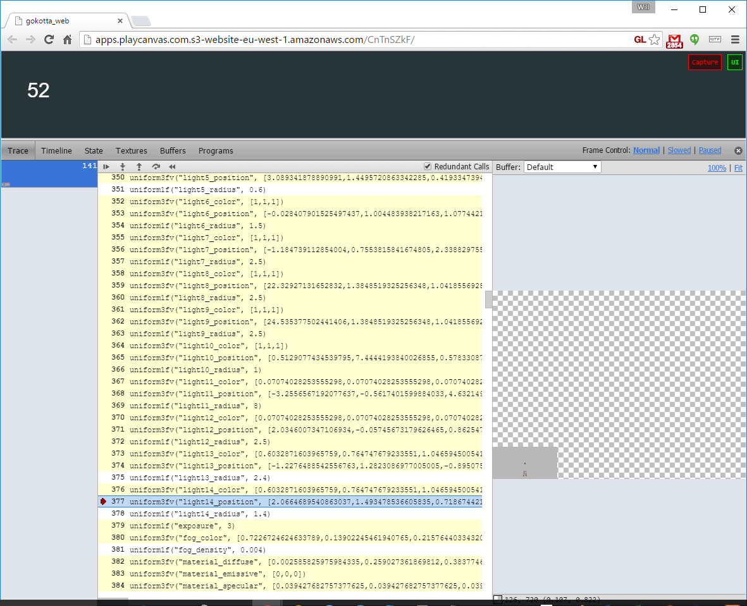The image size is (747, 606).
Task: Uncheck the Redundant Calls checkbox
Action: 428,167
